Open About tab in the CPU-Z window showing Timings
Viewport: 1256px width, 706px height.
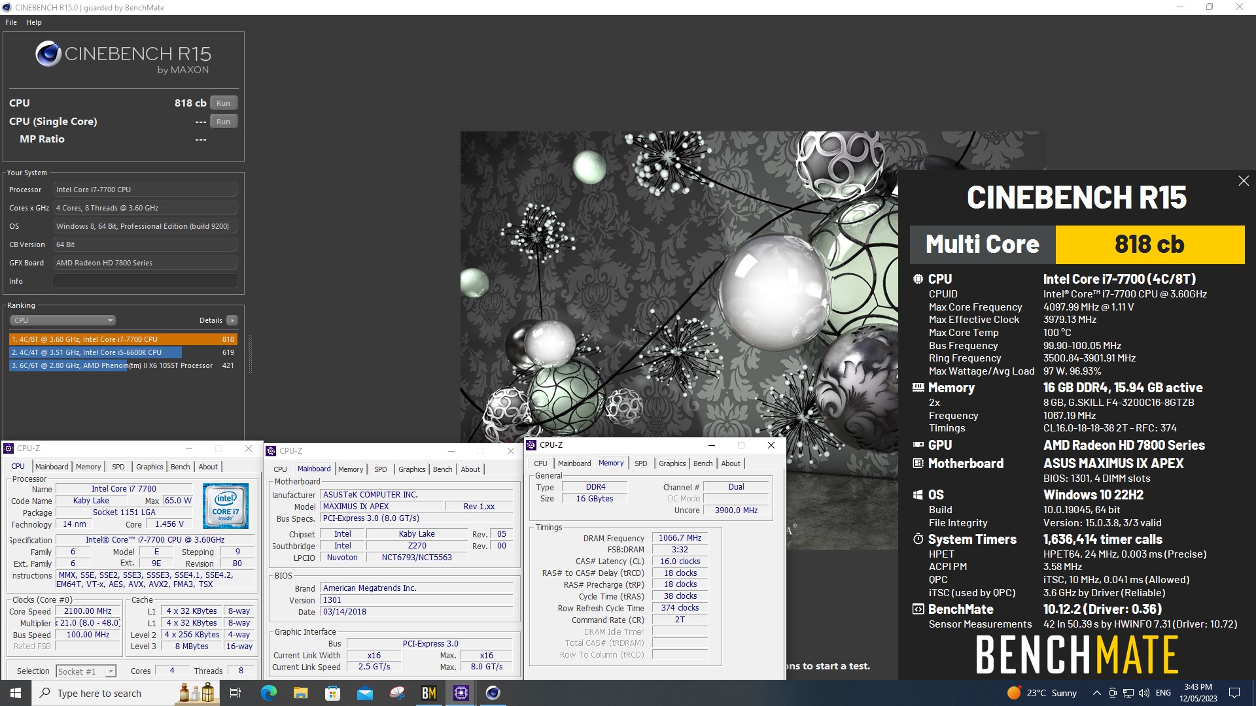731,463
